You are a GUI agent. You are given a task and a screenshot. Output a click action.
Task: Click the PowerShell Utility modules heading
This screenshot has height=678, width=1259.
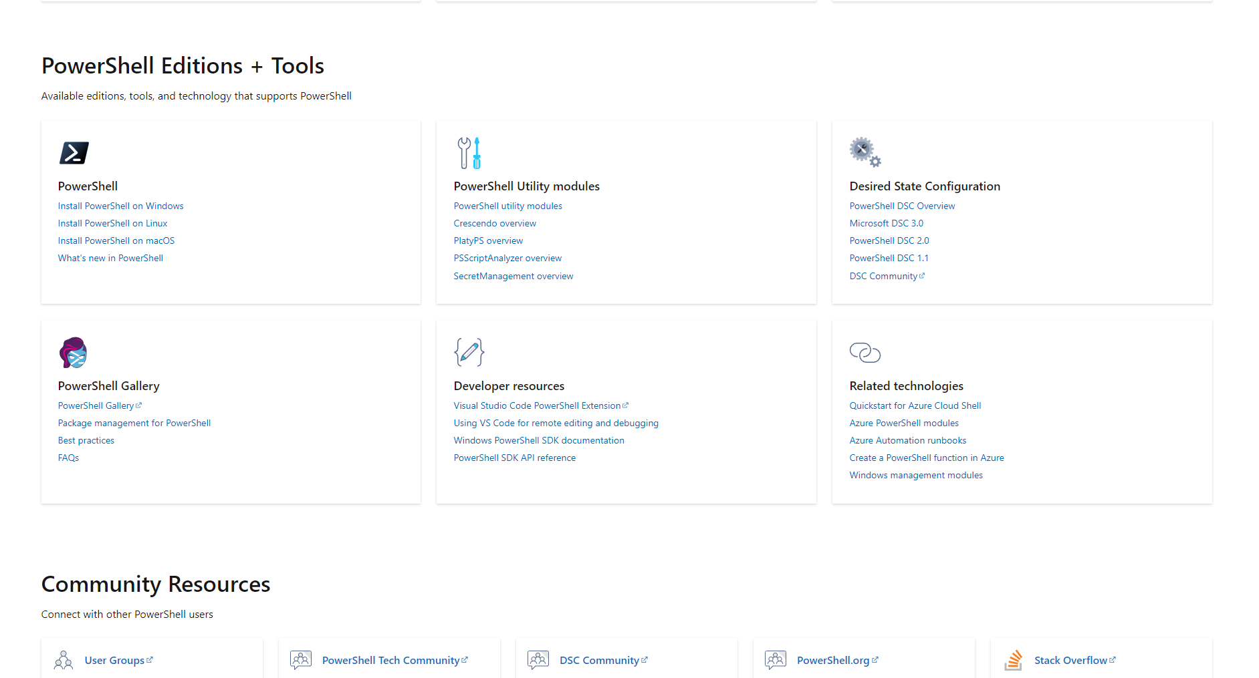click(x=527, y=186)
